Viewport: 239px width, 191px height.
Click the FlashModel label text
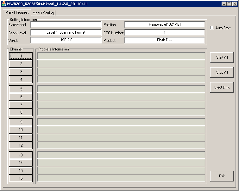(x=17, y=25)
